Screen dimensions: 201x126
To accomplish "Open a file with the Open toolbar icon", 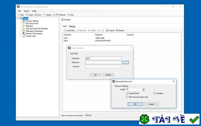I will pyautogui.click(x=27, y=15).
